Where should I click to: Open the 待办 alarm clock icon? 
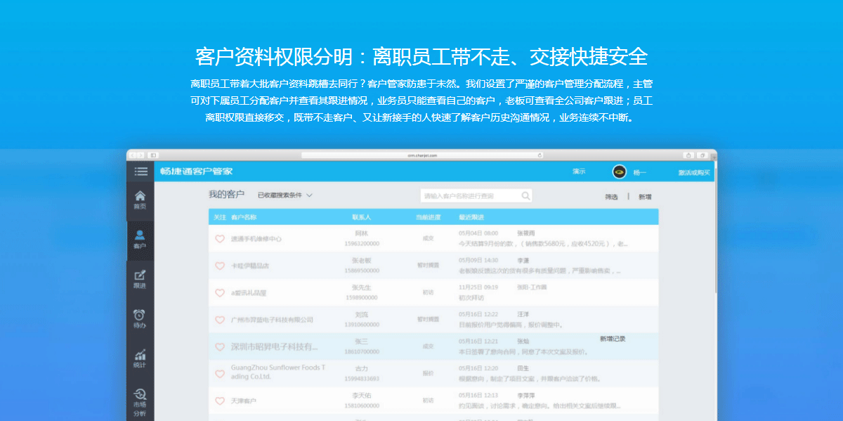tap(140, 318)
